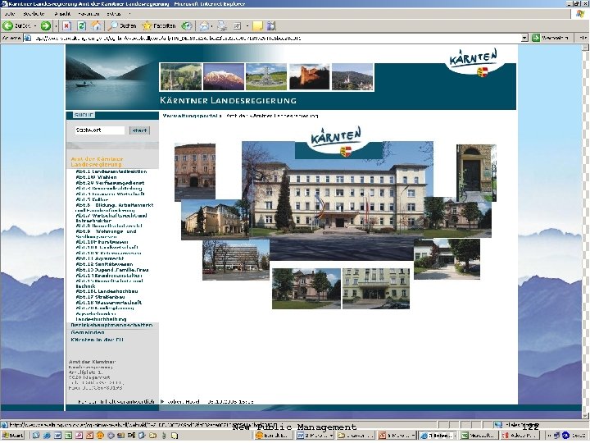The width and height of the screenshot is (590, 443).
Task: Open the Favoriten menu in menu bar
Action: pyautogui.click(x=89, y=14)
